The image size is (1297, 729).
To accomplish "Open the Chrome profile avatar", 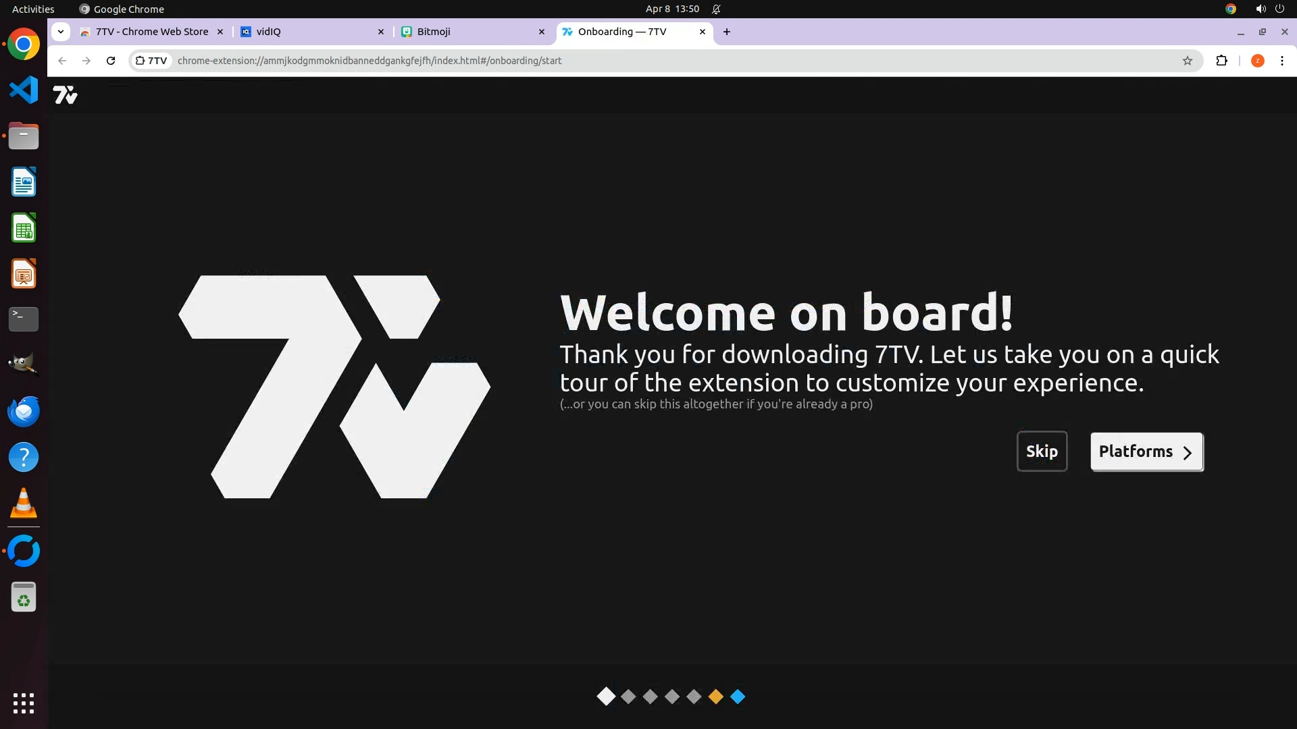I will click(1257, 61).
